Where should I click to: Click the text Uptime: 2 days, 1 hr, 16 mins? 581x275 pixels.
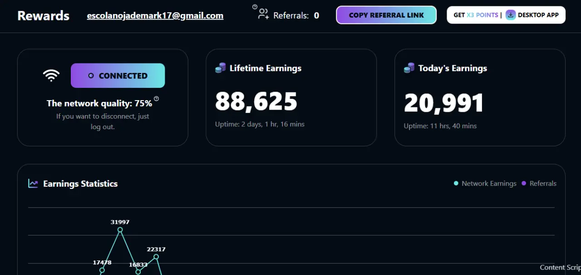point(260,124)
